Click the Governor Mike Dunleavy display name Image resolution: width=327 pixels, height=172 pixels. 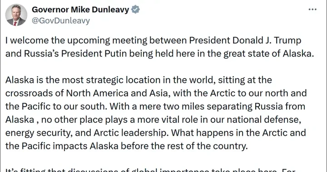coord(80,10)
